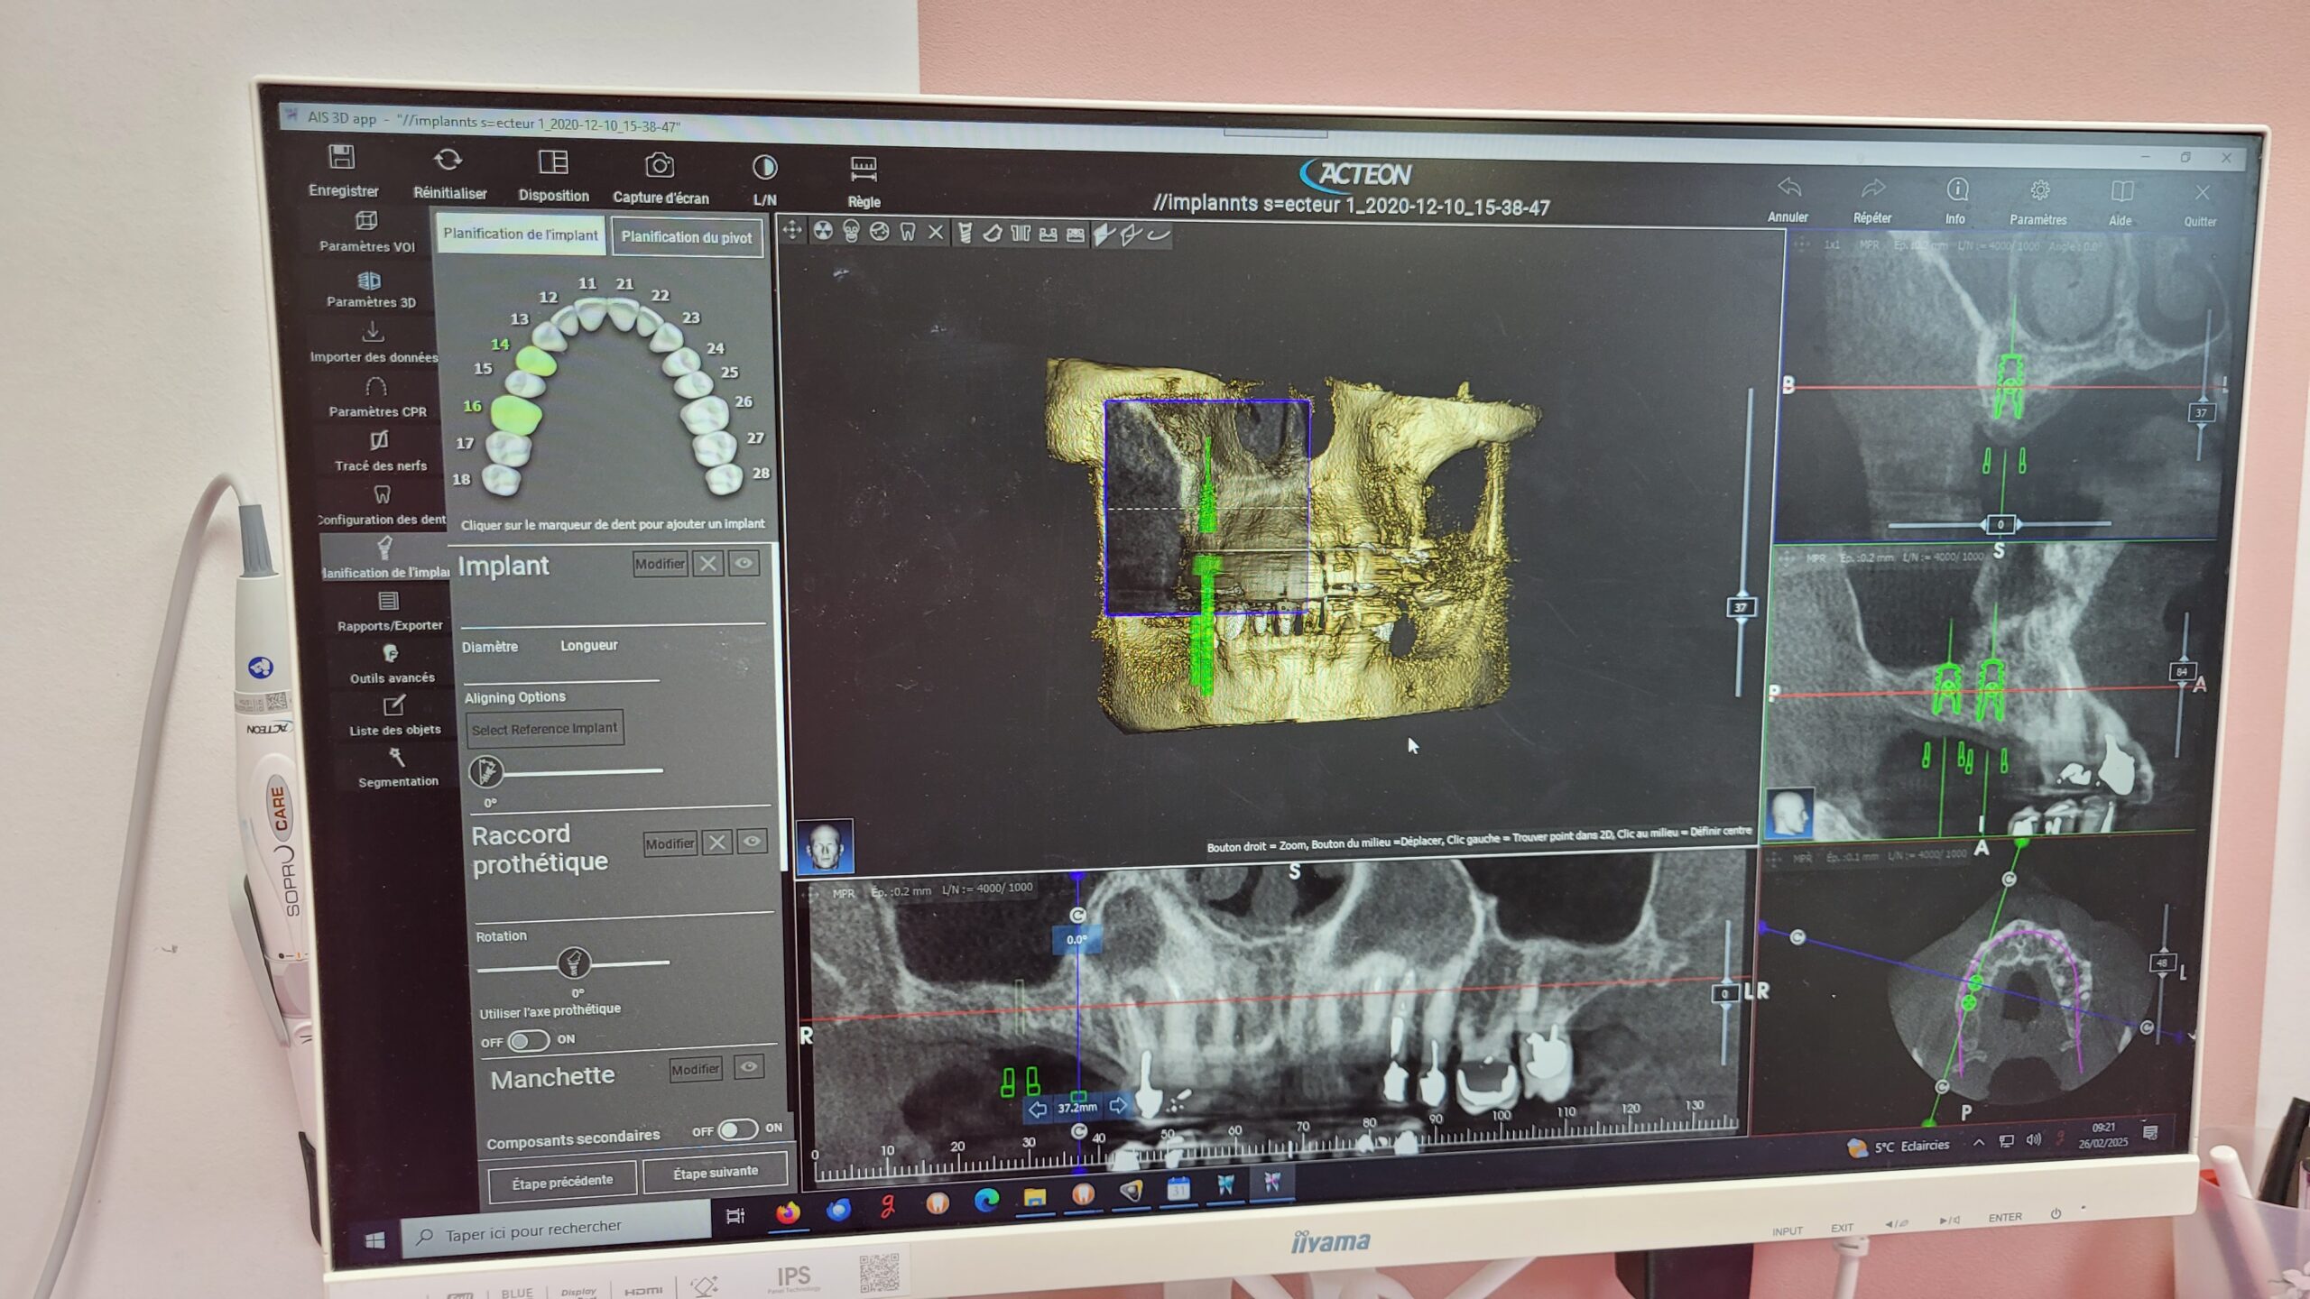
Task: Open Paramètres CPR in sidebar
Action: [x=376, y=388]
